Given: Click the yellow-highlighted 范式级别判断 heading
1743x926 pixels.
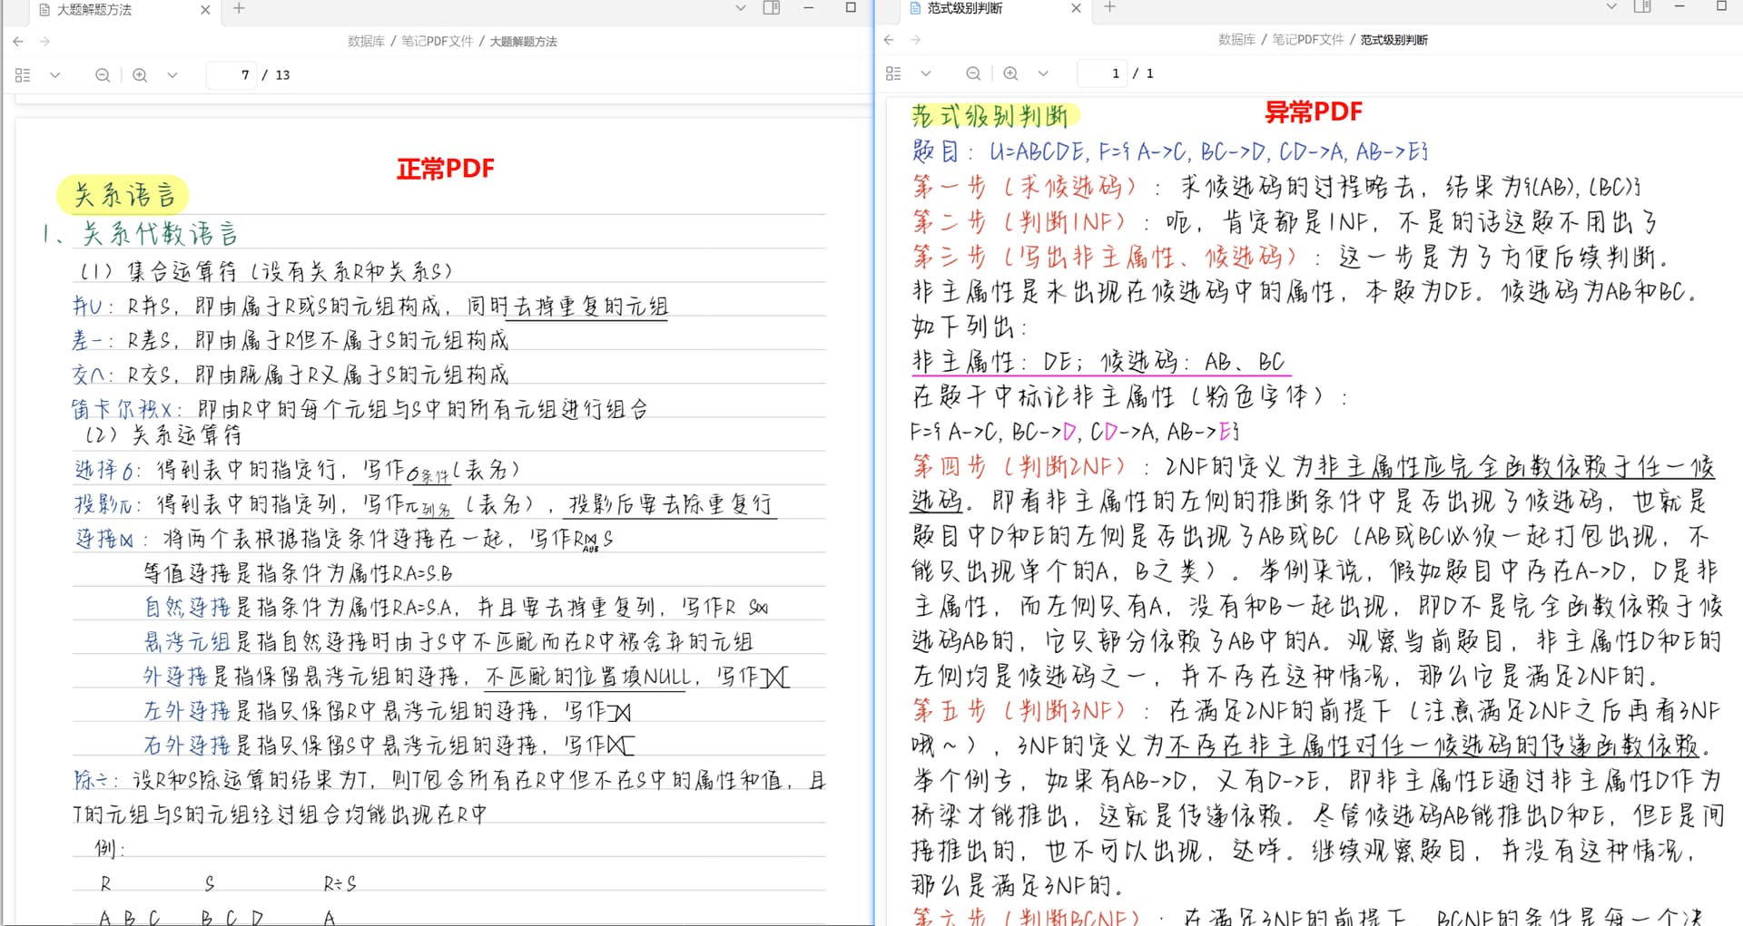Looking at the screenshot, I should (x=994, y=116).
